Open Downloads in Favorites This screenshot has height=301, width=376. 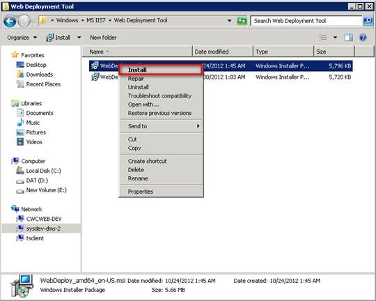click(39, 75)
